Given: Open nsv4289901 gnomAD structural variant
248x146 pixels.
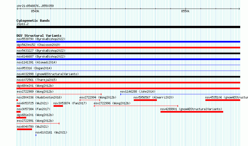Looking at the screenshot, I should point(191,109).
